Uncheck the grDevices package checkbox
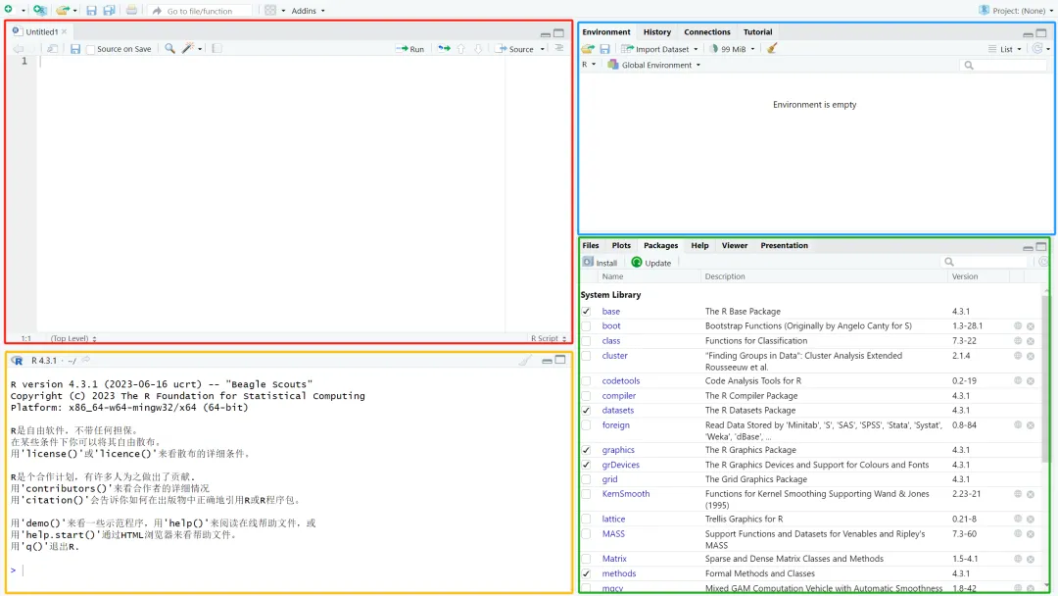The width and height of the screenshot is (1058, 596). click(586, 465)
